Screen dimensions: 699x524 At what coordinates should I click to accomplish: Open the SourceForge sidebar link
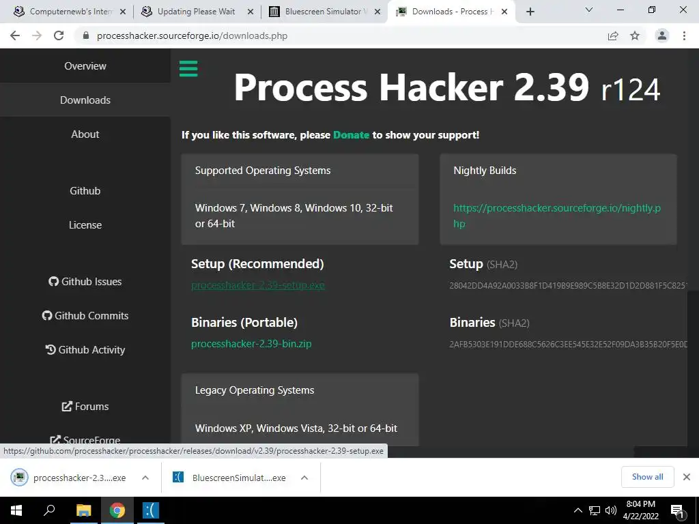click(85, 439)
